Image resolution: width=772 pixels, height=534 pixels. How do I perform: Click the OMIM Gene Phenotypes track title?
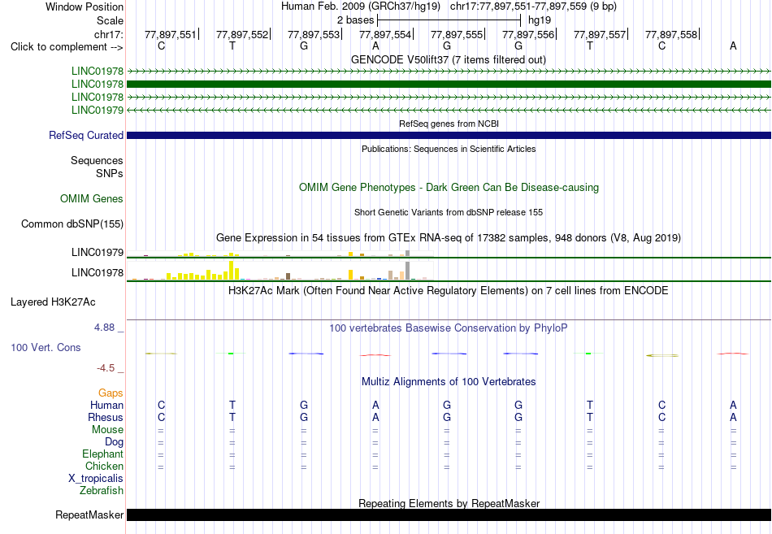pyautogui.click(x=449, y=187)
